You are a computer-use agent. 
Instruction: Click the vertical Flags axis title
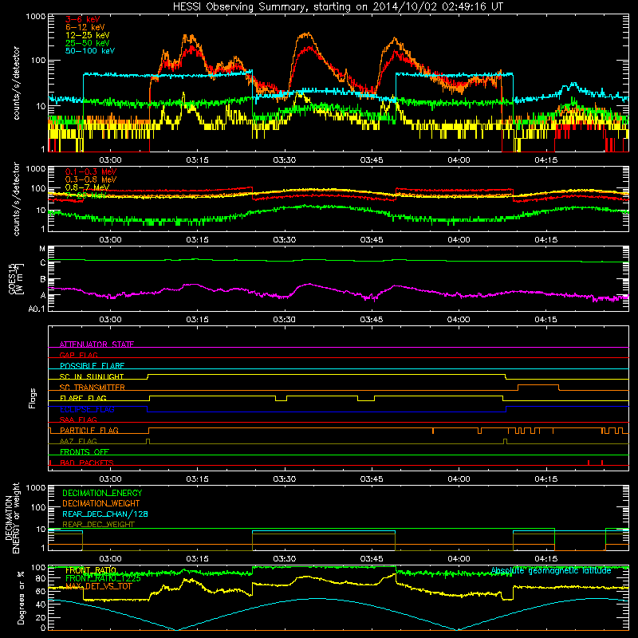pyautogui.click(x=33, y=398)
